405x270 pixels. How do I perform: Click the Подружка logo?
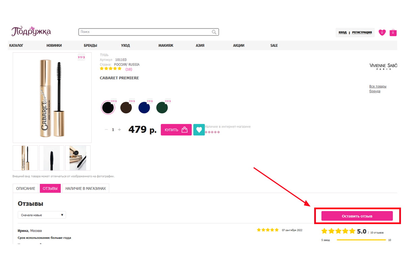coord(31,32)
